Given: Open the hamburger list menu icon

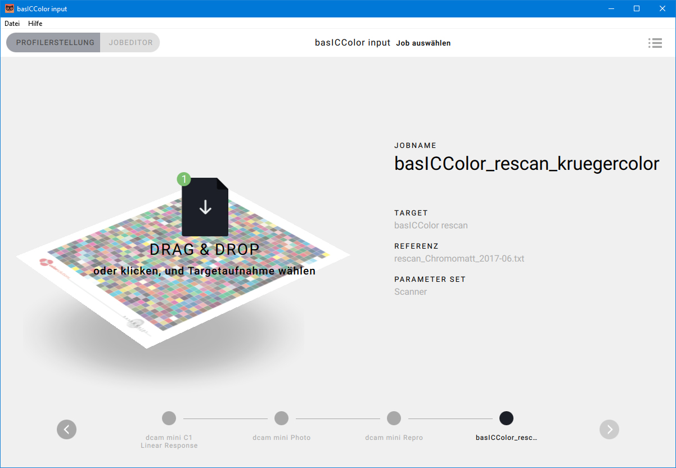Looking at the screenshot, I should [654, 43].
